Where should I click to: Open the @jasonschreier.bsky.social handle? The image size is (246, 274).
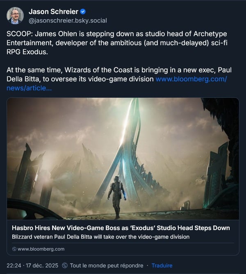(68, 21)
